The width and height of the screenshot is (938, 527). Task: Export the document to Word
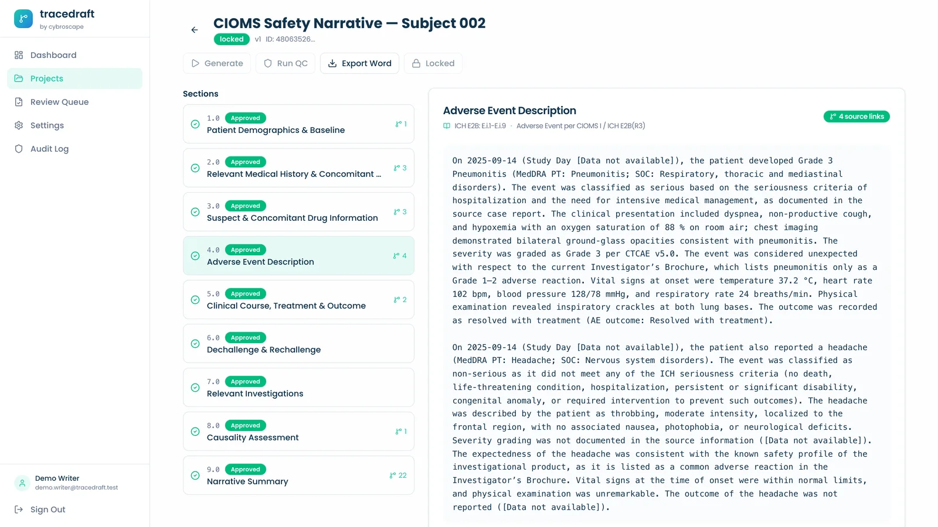pyautogui.click(x=359, y=63)
